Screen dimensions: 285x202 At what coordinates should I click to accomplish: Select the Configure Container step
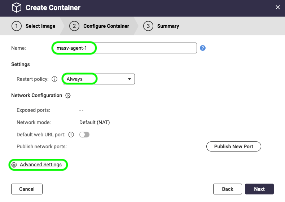click(x=106, y=26)
